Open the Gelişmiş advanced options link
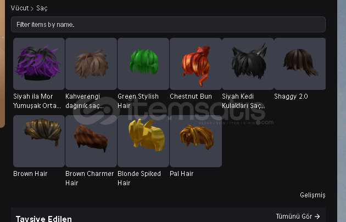Image resolution: width=346 pixels, height=222 pixels. tap(312, 195)
